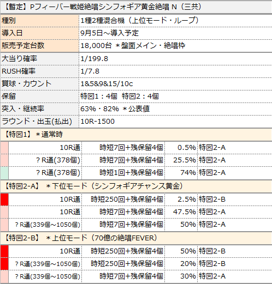Select the '販売予定台数' label cell

[x=40, y=45]
